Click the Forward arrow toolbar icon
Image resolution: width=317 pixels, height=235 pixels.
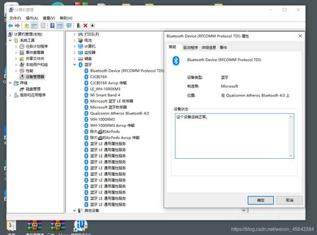click(x=17, y=25)
